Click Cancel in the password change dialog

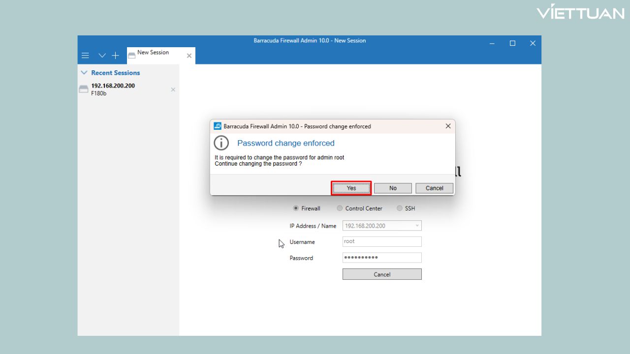pyautogui.click(x=434, y=188)
